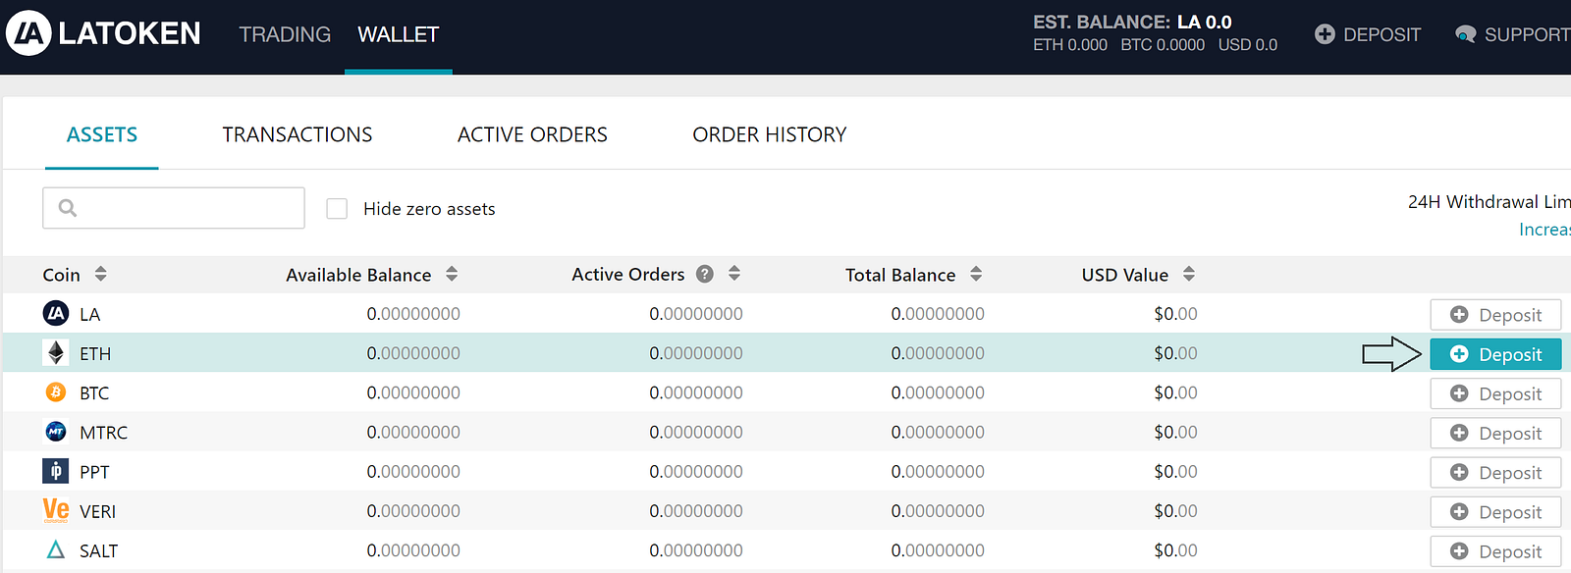Click Deposit button for VERI
The image size is (1571, 573).
pyautogui.click(x=1495, y=511)
